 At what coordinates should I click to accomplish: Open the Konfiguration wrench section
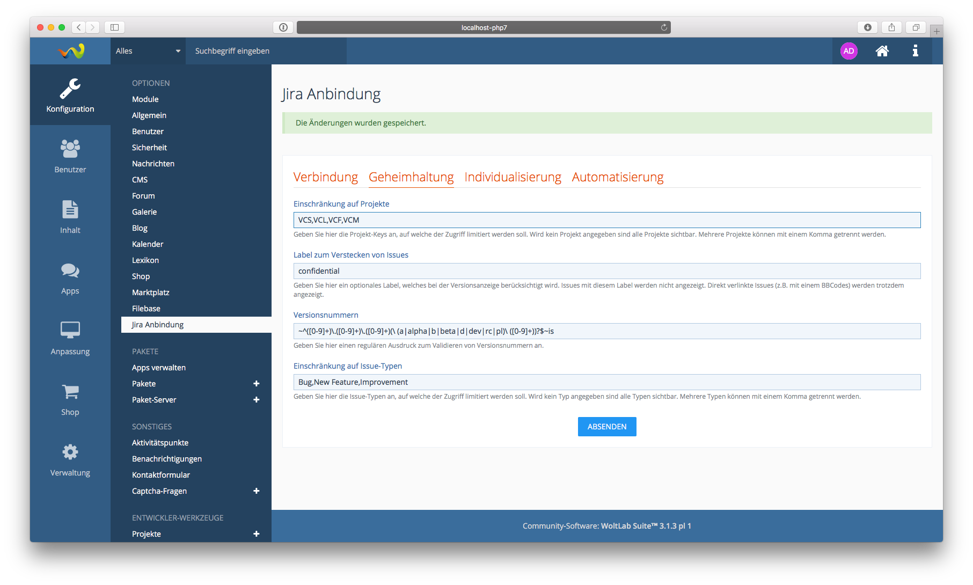click(x=70, y=95)
